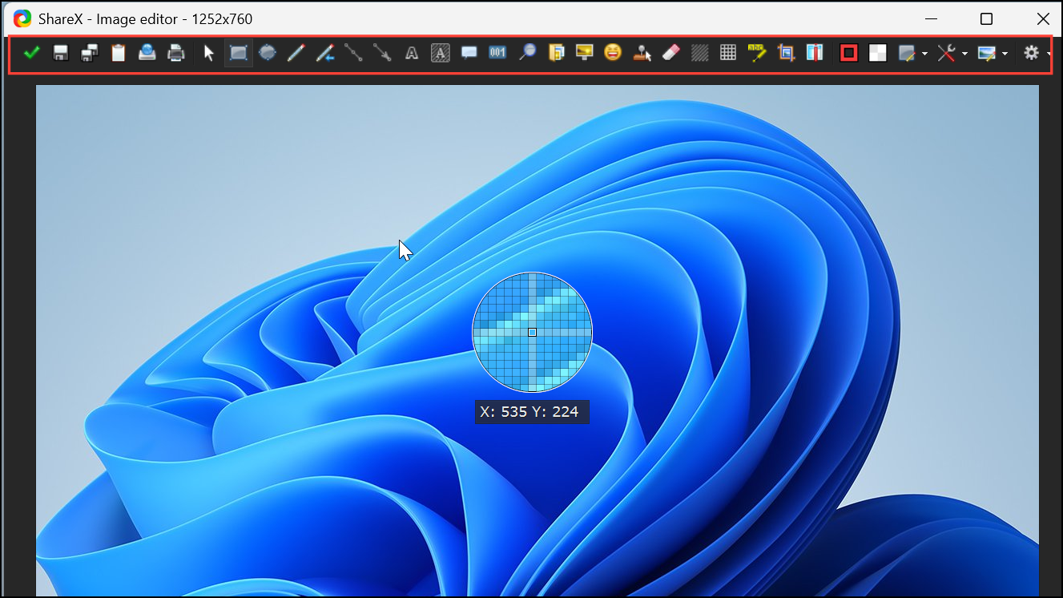Screen dimensions: 1063x598
Task: Select the Step number tool
Action: coord(498,53)
